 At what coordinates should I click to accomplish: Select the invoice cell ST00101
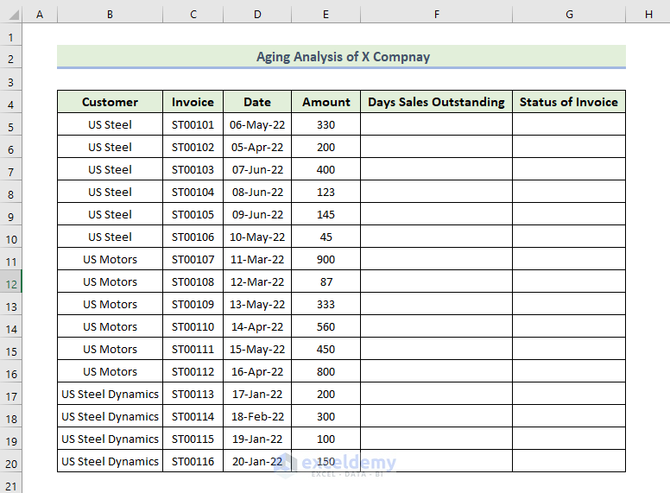pyautogui.click(x=193, y=124)
